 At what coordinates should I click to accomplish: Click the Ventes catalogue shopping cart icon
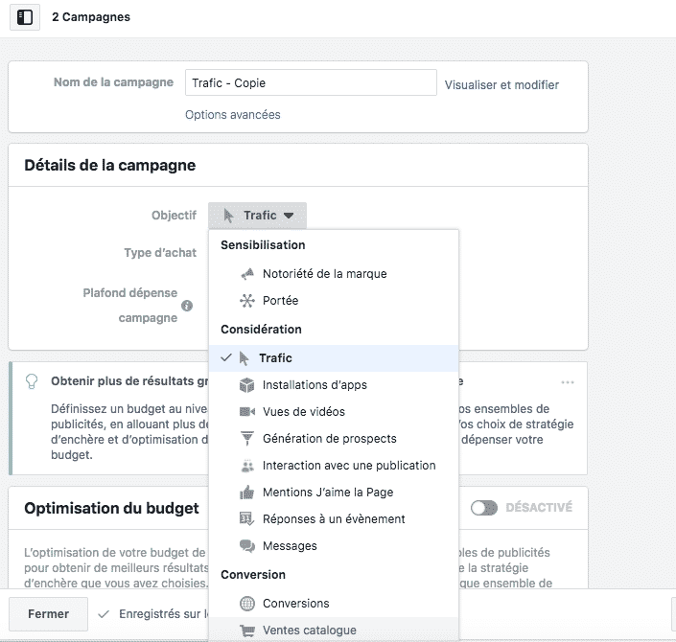pos(247,631)
